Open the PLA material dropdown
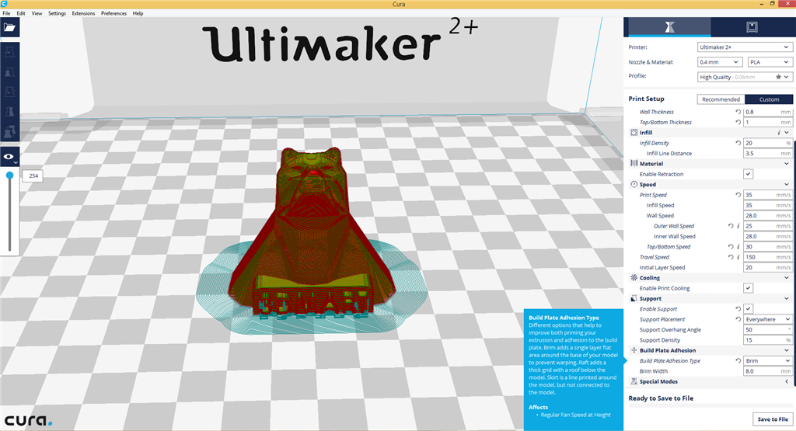The image size is (796, 431). coord(769,62)
